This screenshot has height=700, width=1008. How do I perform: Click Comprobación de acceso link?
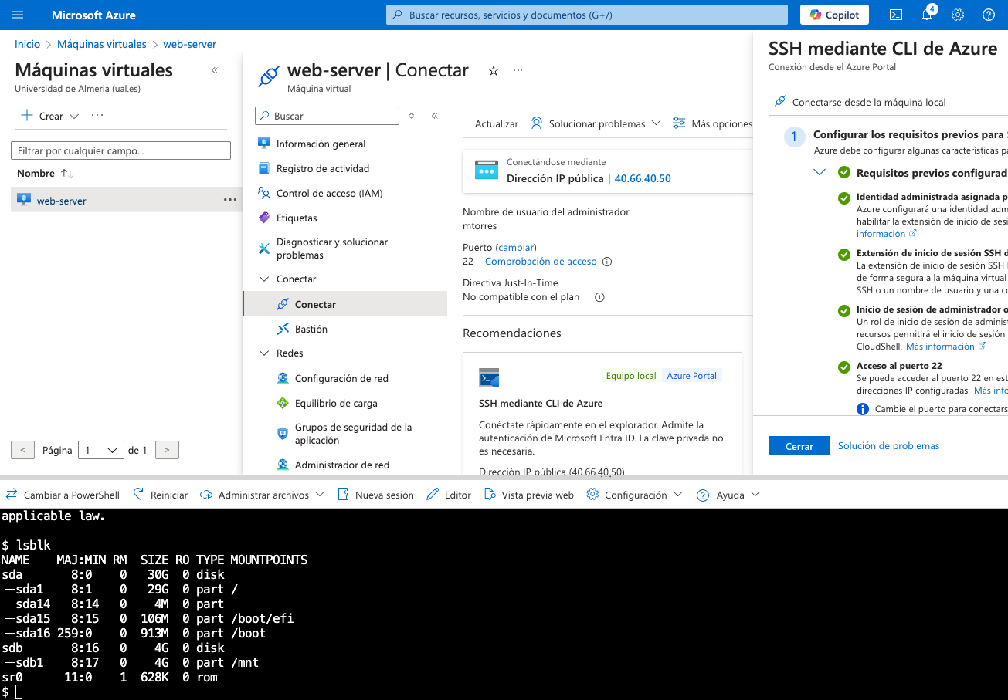tap(541, 262)
